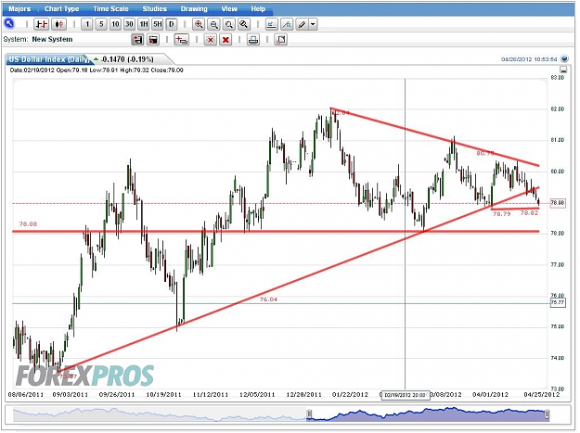This screenshot has height=433, width=580.
Task: Toggle the crosshair data window icon
Action: click(x=181, y=40)
